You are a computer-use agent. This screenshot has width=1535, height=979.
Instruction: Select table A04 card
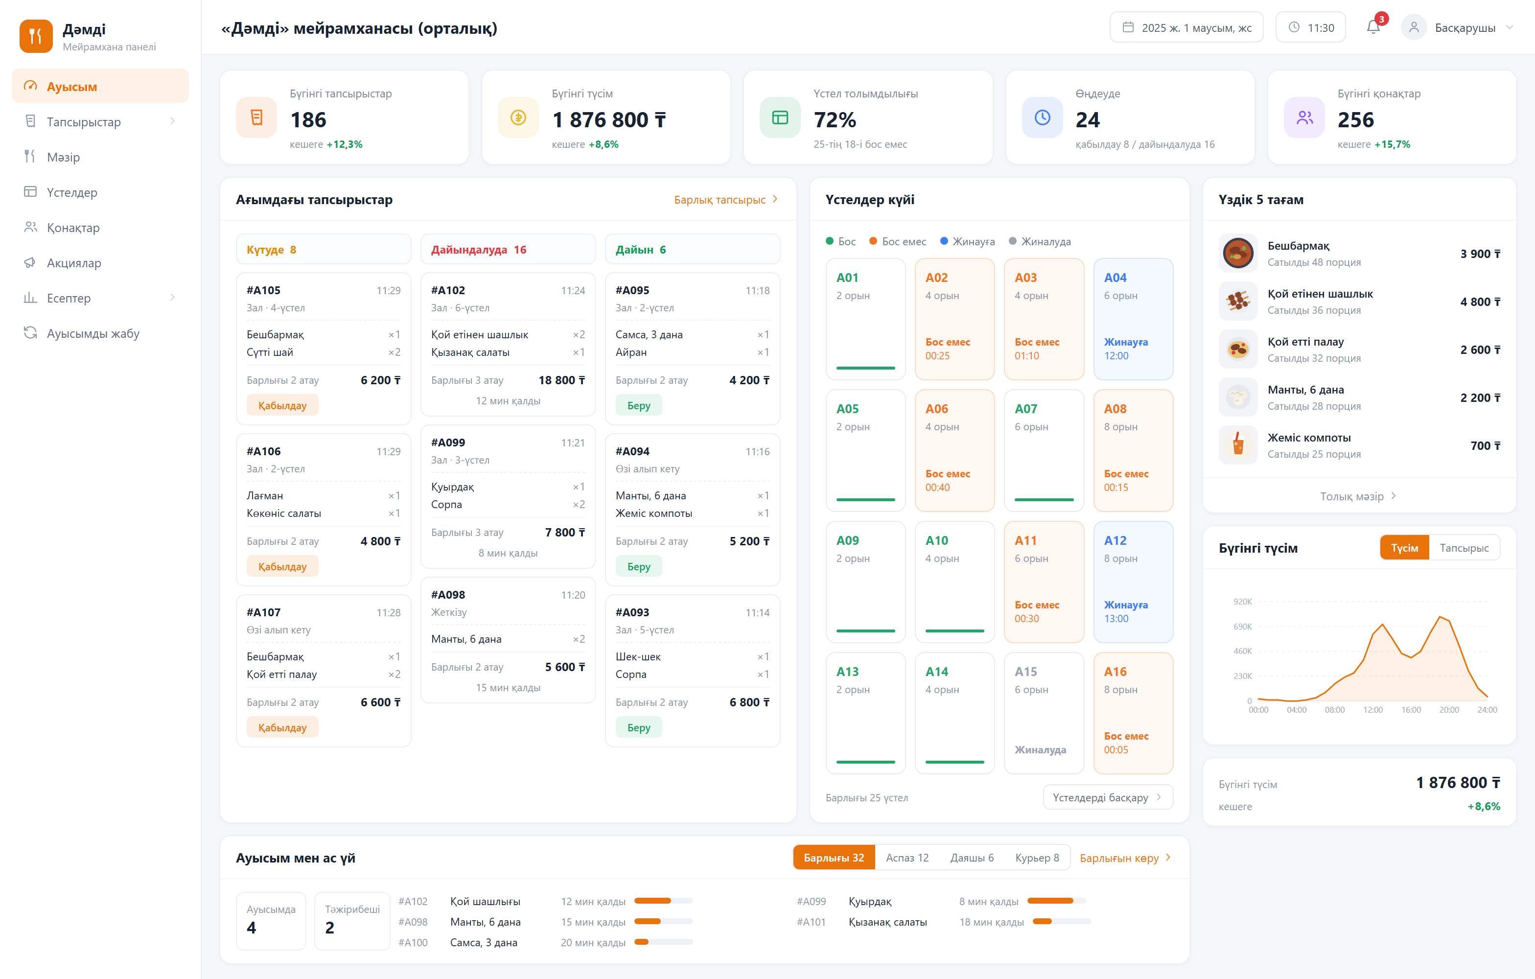[x=1133, y=319]
